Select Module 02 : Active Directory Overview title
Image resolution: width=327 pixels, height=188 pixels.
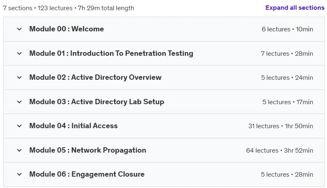pyautogui.click(x=95, y=77)
